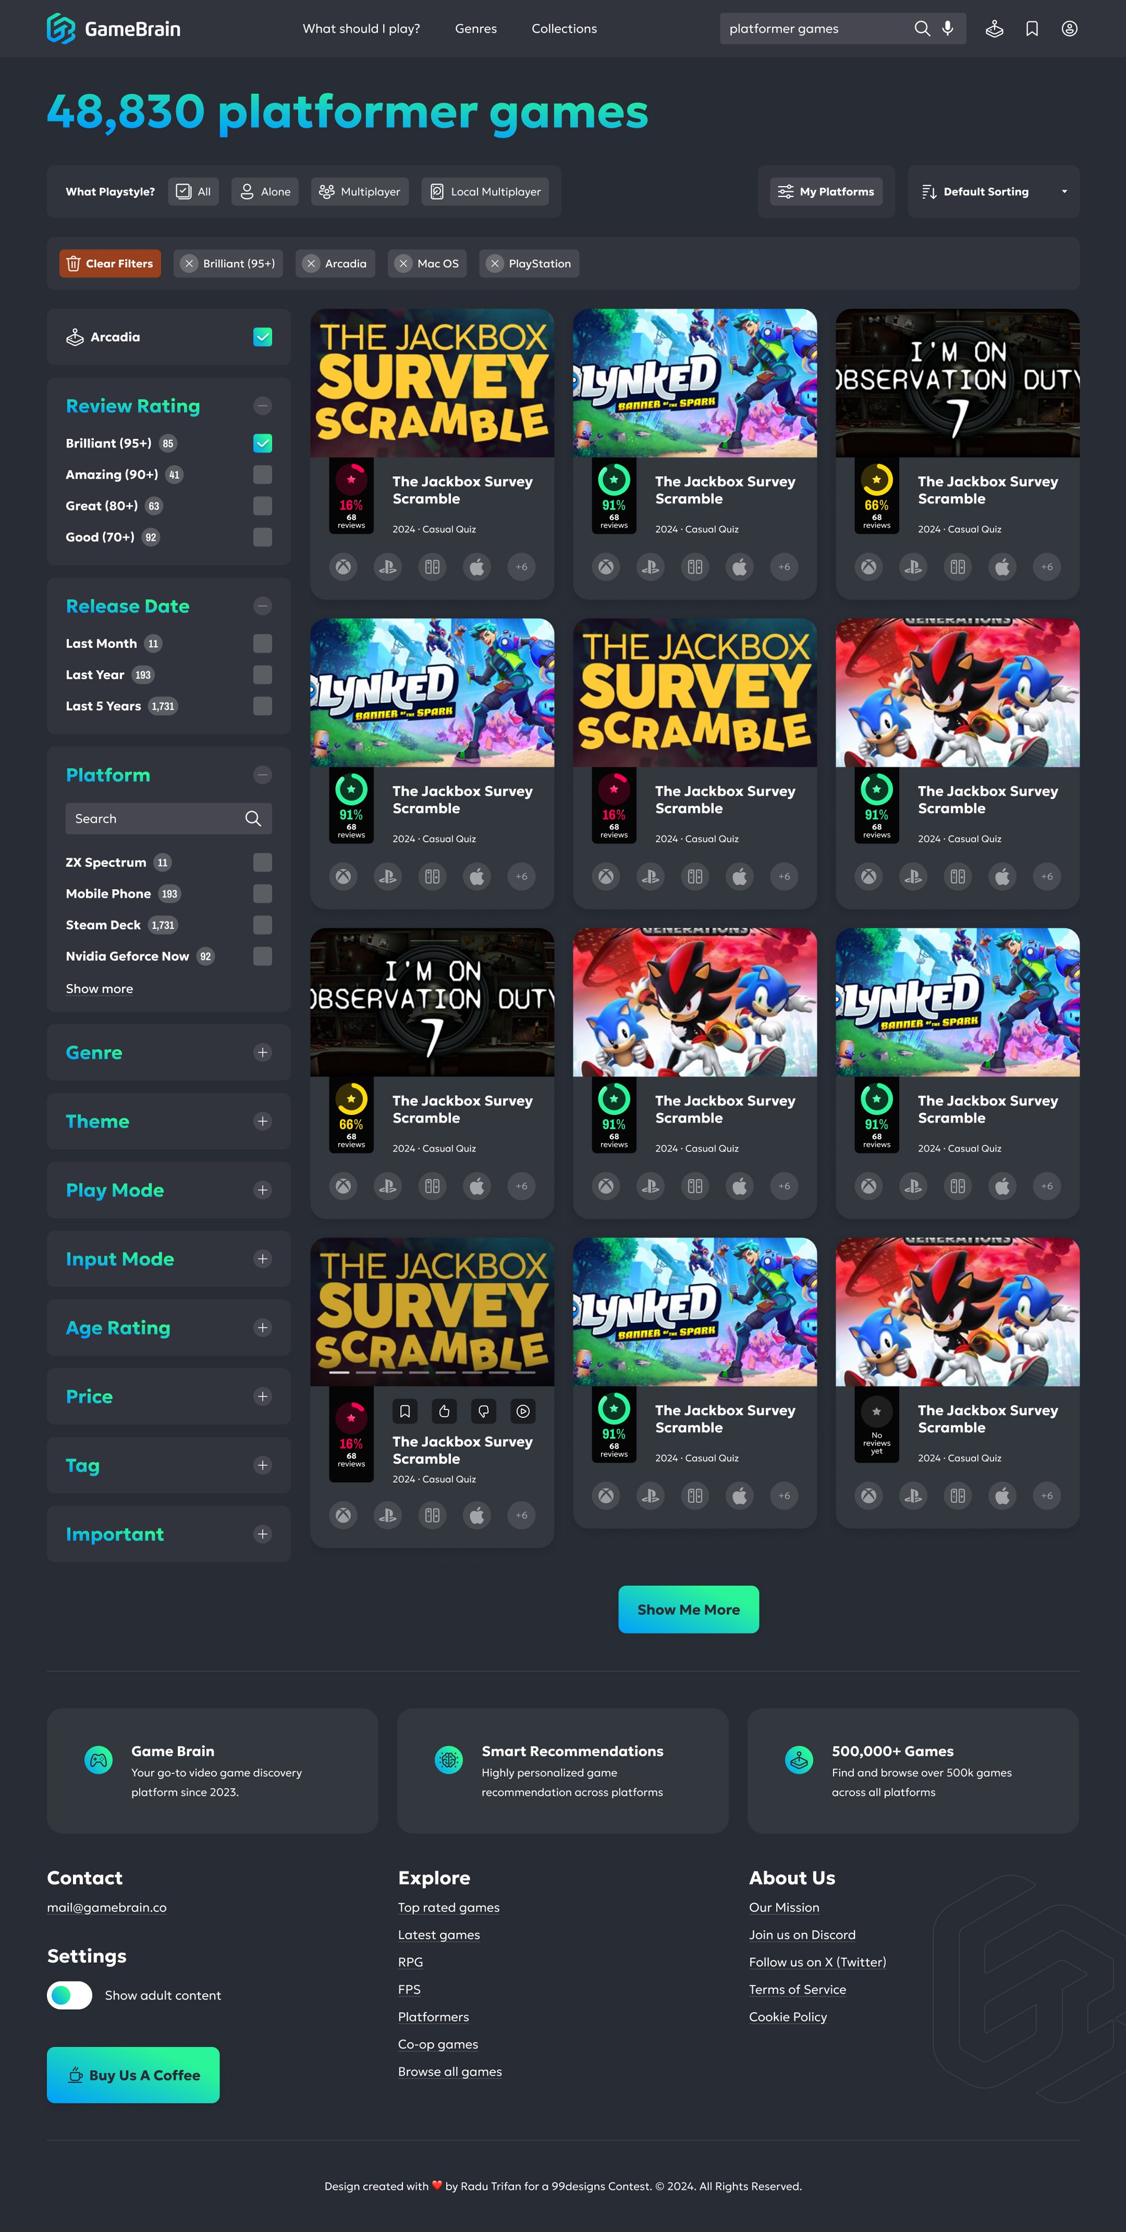Image resolution: width=1126 pixels, height=2232 pixels.
Task: Click Show Me More button
Action: coord(688,1609)
